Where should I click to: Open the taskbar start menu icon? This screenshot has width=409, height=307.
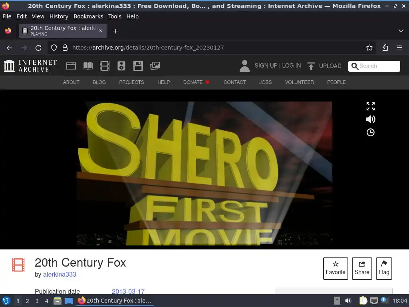click(6, 301)
